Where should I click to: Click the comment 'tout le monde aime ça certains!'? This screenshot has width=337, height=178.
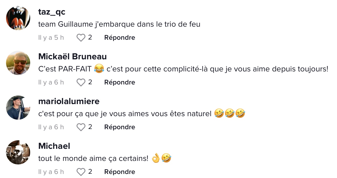[93, 159]
